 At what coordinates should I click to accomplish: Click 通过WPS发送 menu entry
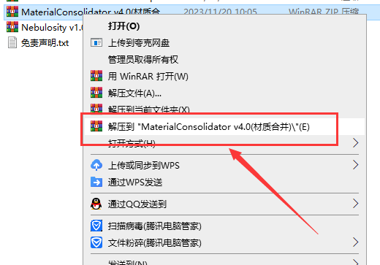(135, 182)
